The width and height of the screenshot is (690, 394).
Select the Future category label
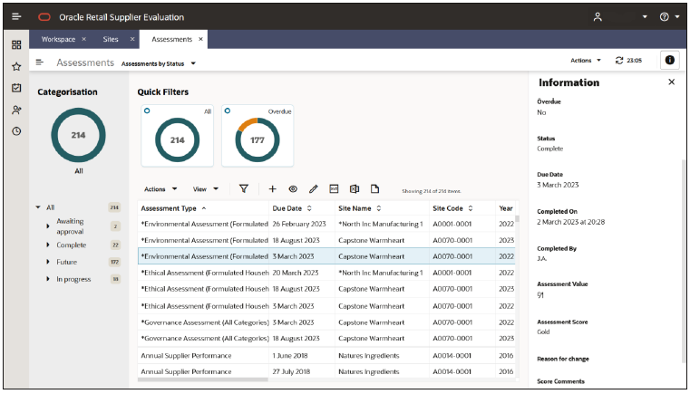(66, 262)
